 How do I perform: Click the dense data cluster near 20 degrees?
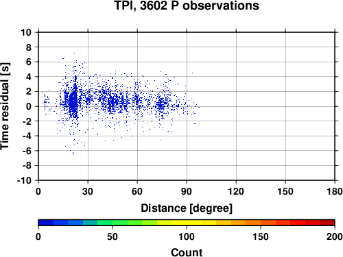click(73, 101)
